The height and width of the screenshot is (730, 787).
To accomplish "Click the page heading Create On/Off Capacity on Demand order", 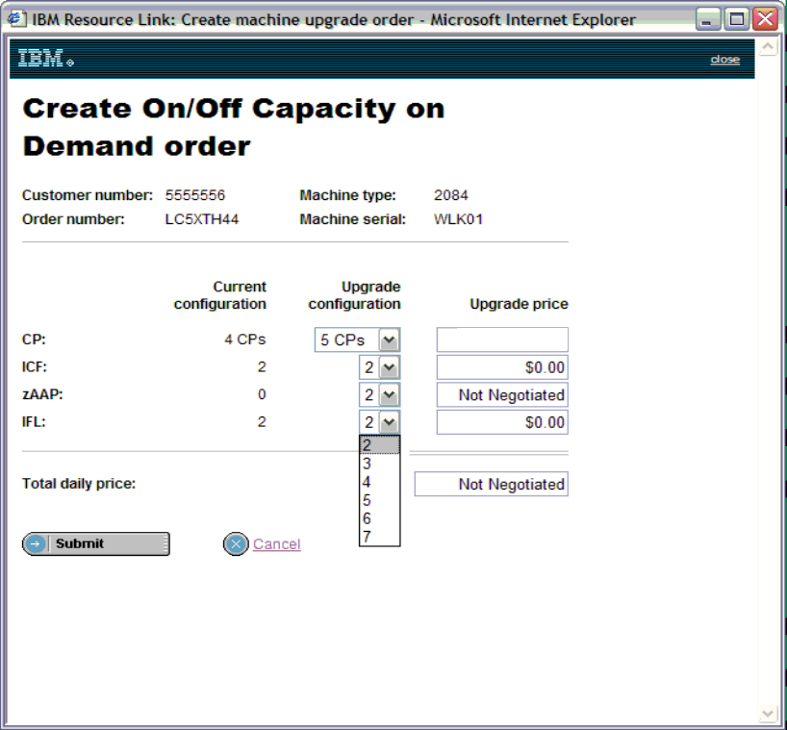I will [234, 127].
